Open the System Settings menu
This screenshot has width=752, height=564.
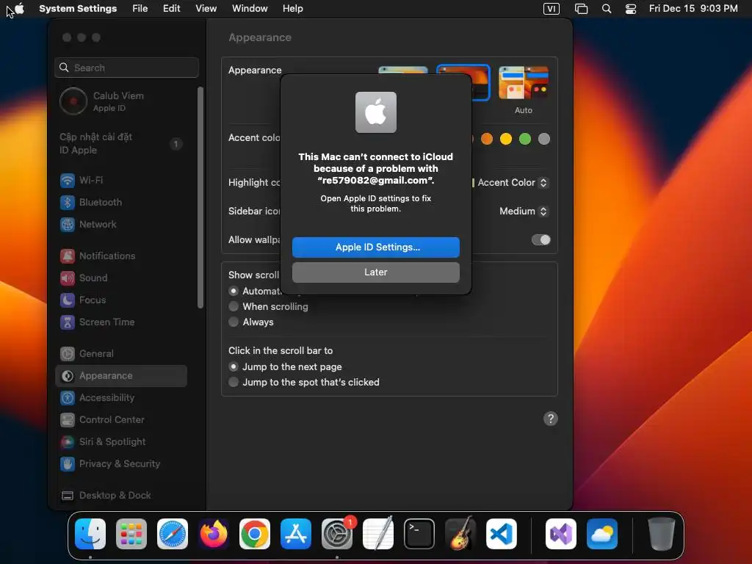(x=78, y=9)
